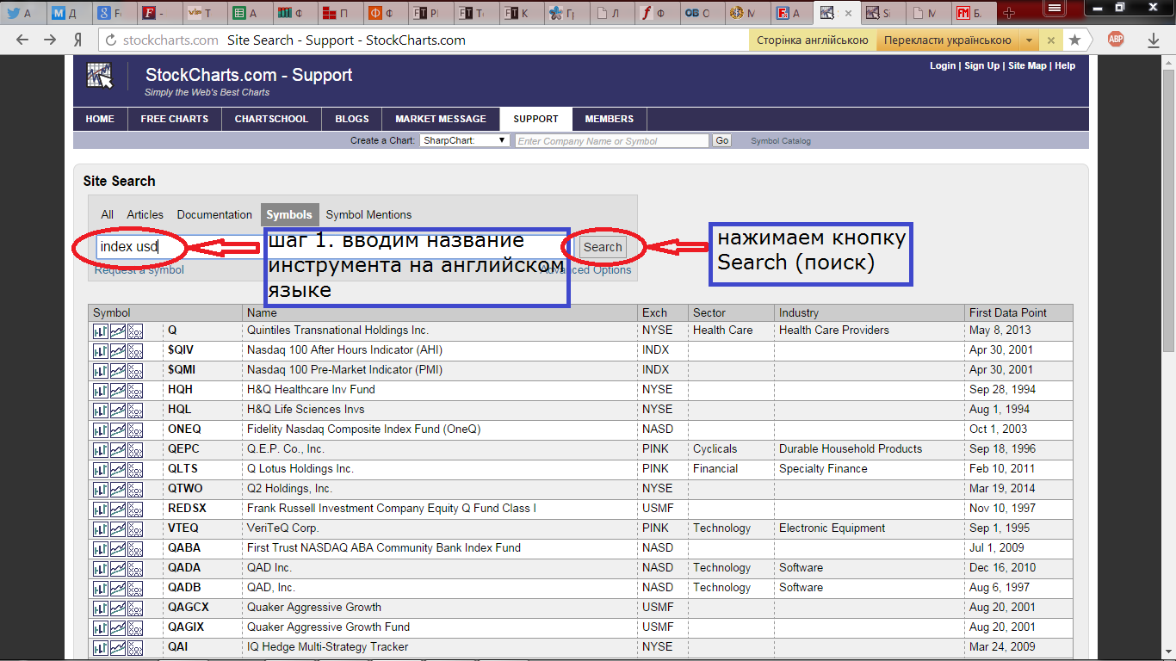Open Point & Figure chart icon for QAGCX

(134, 608)
